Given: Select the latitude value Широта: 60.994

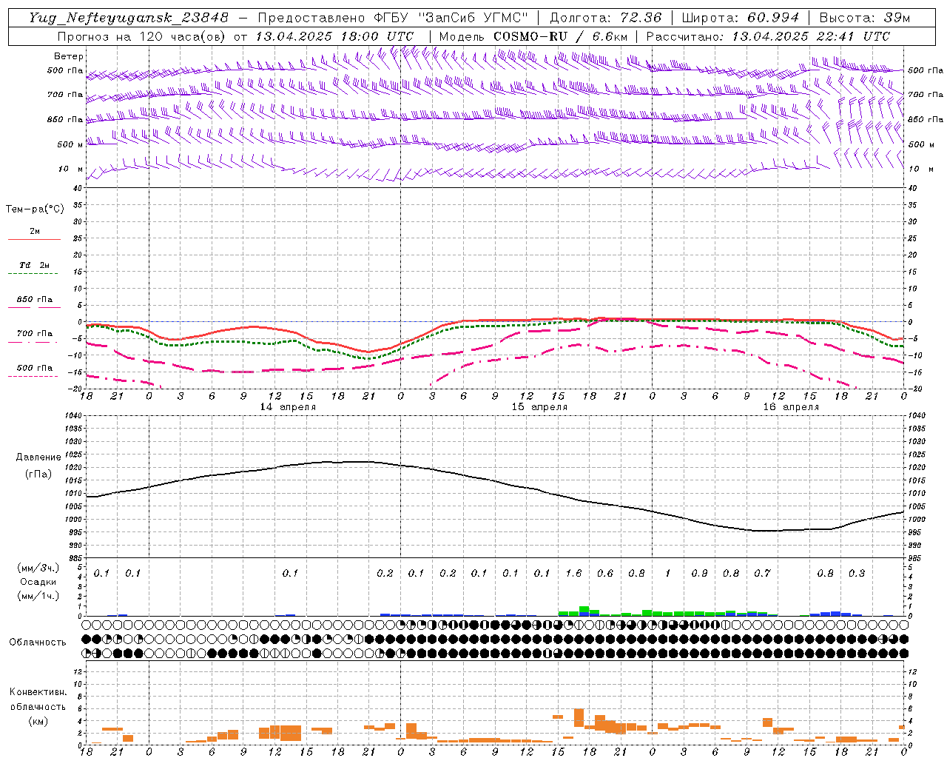Looking at the screenshot, I should click(741, 18).
